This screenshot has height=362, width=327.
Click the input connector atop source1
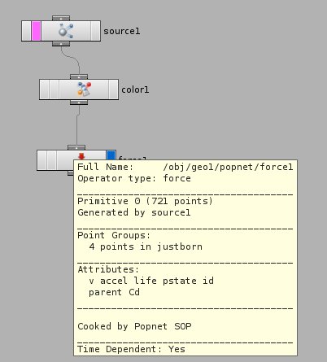61,18
